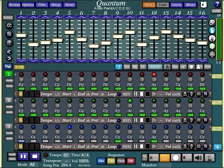
Task: Click the New sequence button
Action: click(x=101, y=161)
